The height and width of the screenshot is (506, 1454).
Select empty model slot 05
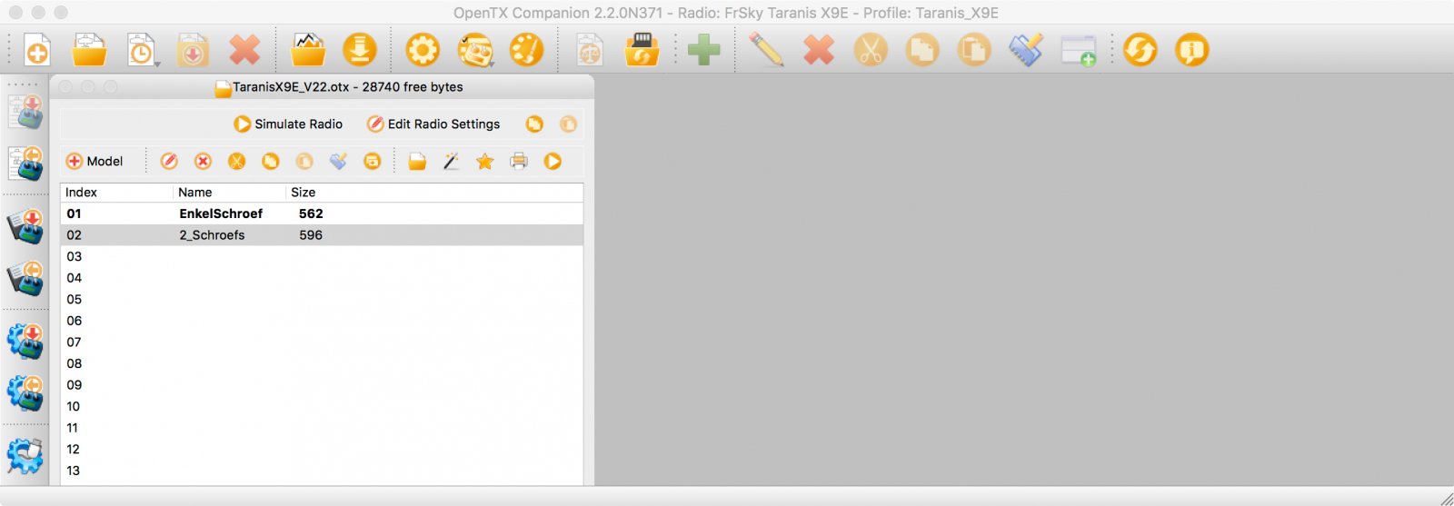[x=322, y=300]
